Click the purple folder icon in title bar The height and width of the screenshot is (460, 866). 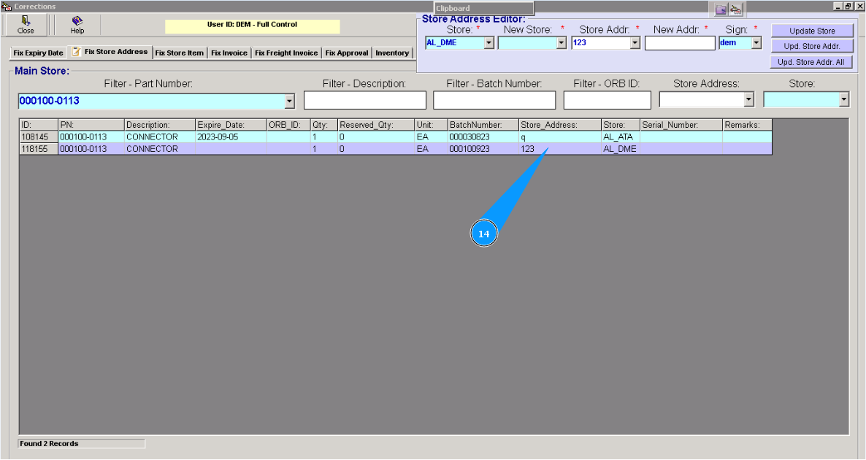pyautogui.click(x=721, y=9)
